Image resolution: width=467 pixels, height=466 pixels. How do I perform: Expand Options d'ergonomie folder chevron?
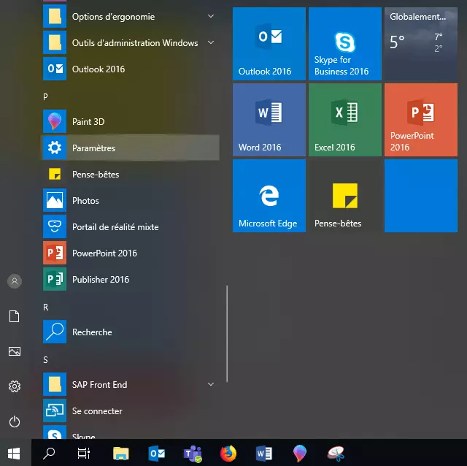(x=211, y=16)
